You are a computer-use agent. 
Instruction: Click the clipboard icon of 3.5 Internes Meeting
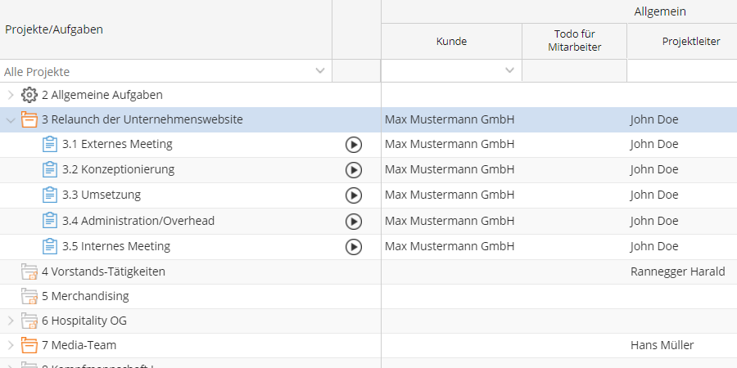pos(50,246)
